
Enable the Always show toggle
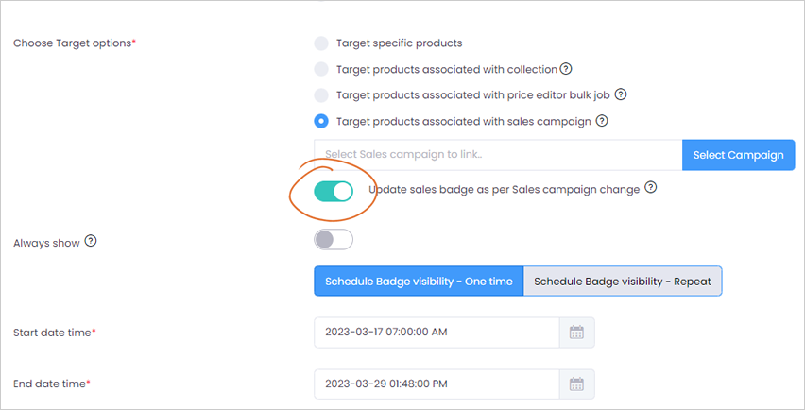[x=334, y=240]
